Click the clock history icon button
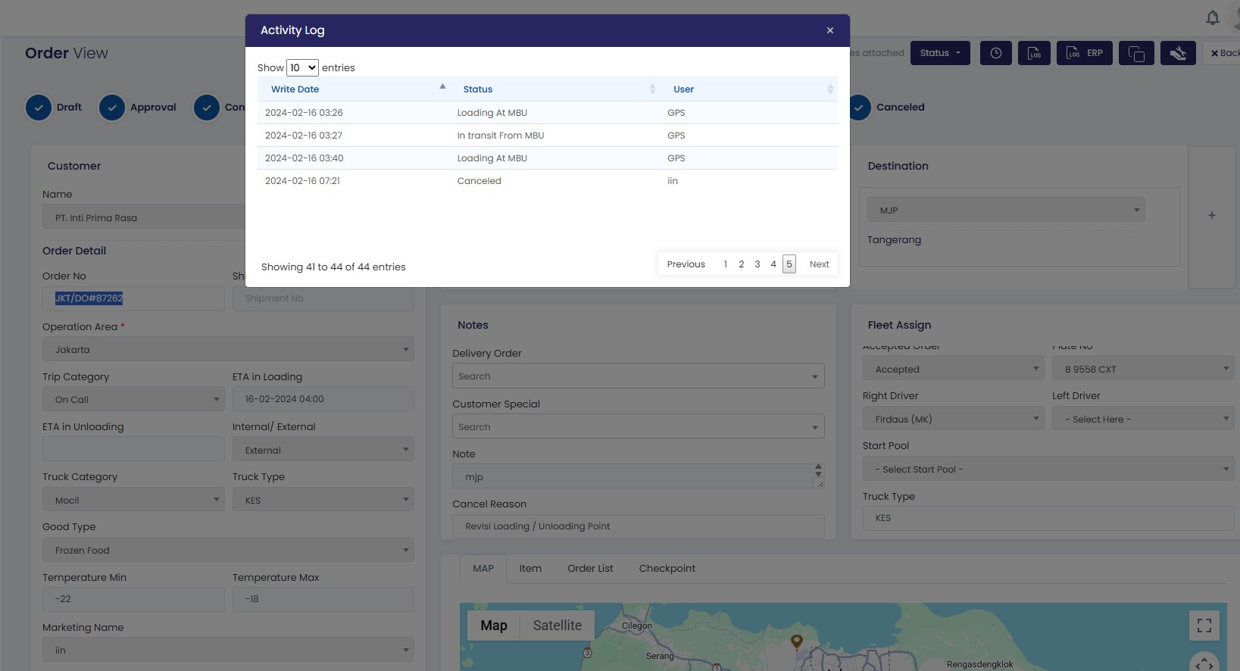The height and width of the screenshot is (671, 1240). pyautogui.click(x=995, y=53)
